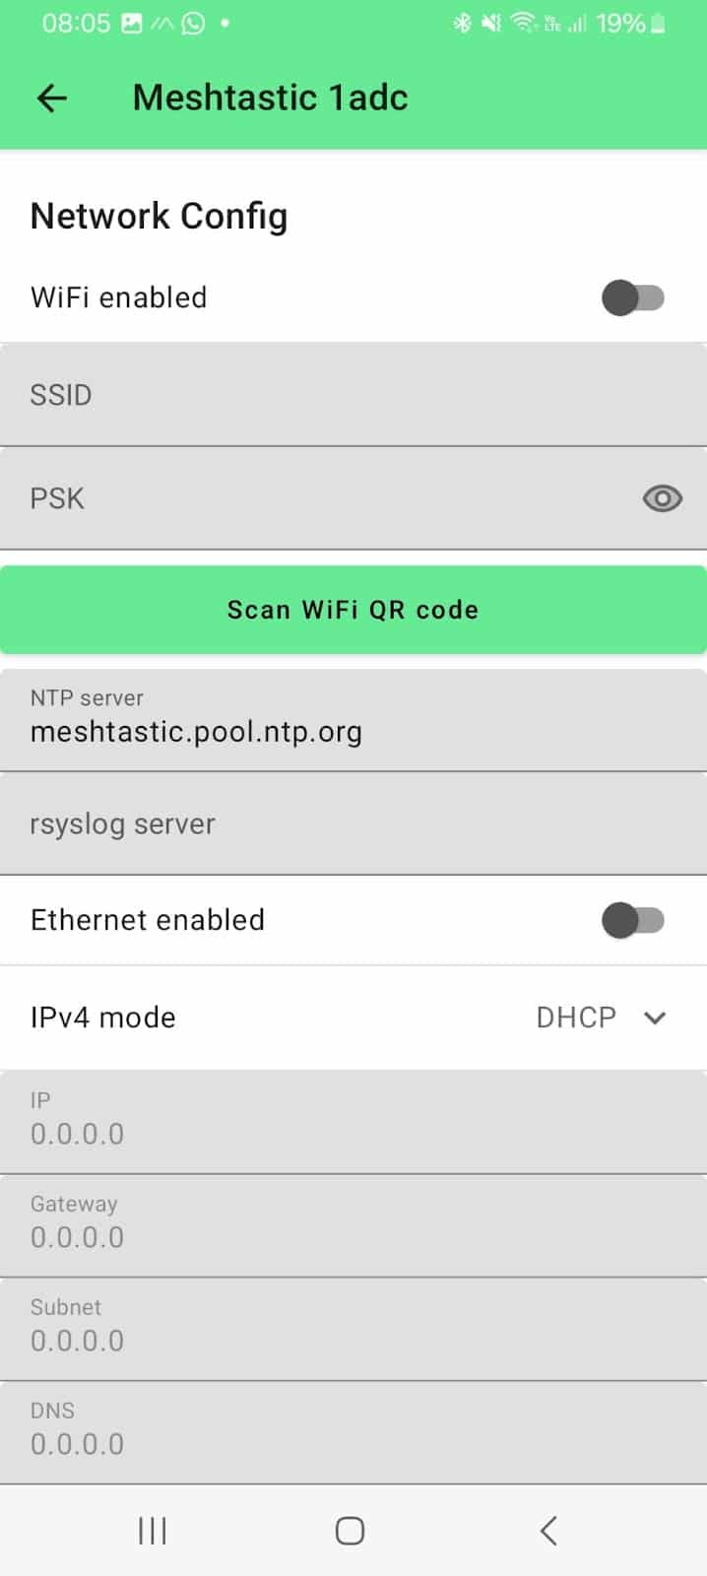The height and width of the screenshot is (1576, 707).
Task: Tap the Network Config heading
Action: pyautogui.click(x=159, y=216)
